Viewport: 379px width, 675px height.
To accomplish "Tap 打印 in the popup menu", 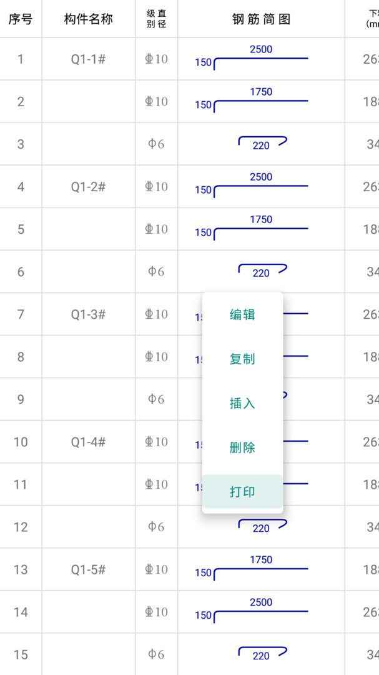I will click(x=242, y=491).
